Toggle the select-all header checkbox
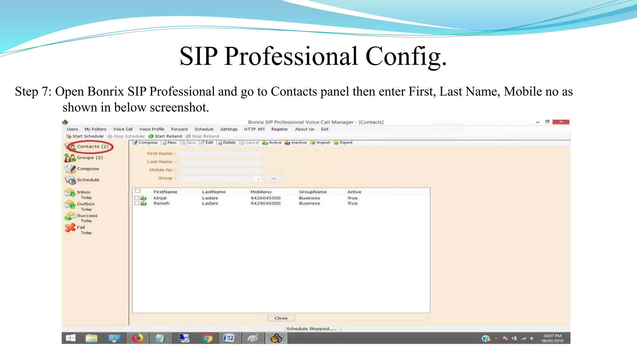 (x=138, y=191)
